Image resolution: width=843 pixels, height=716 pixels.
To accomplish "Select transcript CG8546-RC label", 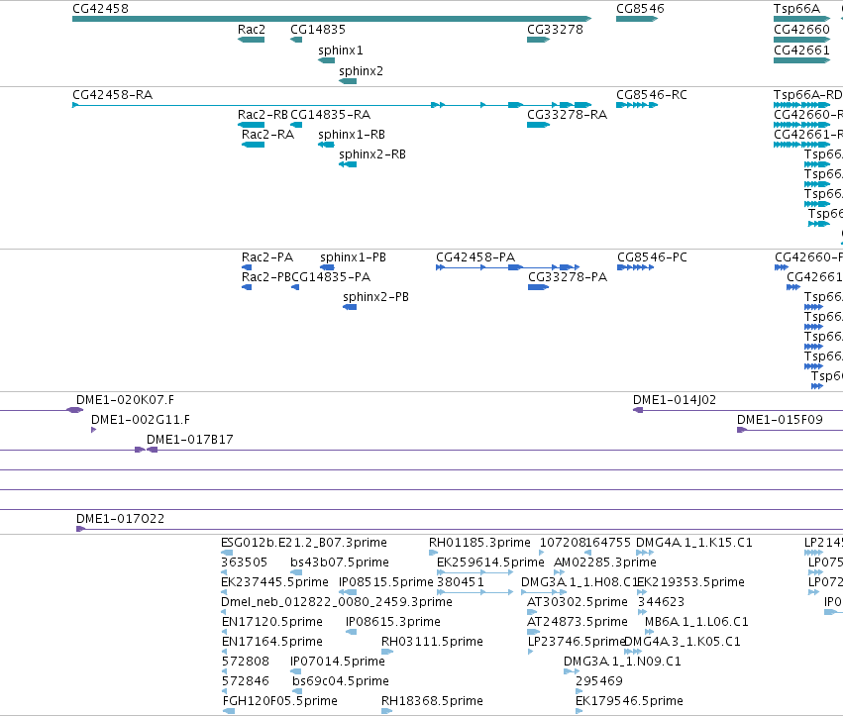I will (x=652, y=95).
